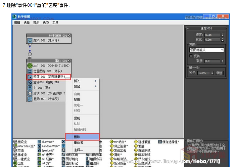Select BlurWind operator icon
Screen dimensions: 230x167
point(39,142)
